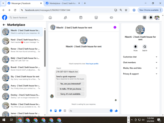
Task: Choose a sticker
Action: coord(60,111)
